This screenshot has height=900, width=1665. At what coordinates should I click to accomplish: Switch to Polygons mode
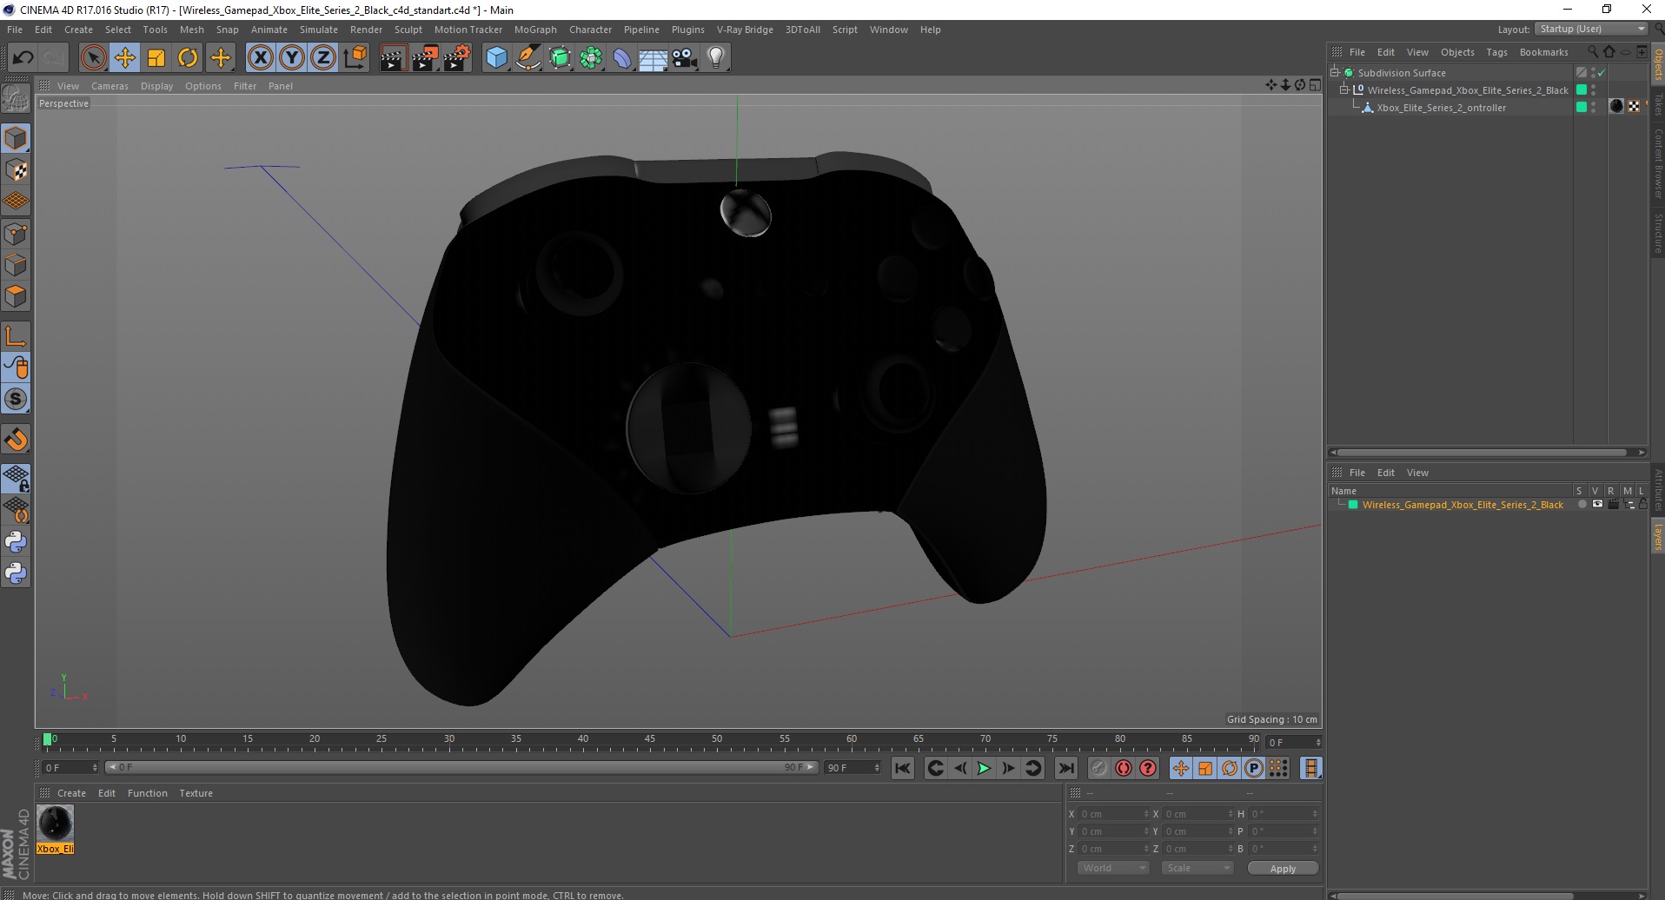pos(16,296)
